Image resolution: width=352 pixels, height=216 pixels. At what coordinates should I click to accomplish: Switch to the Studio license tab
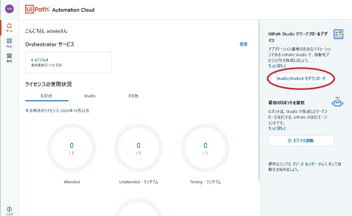[x=90, y=96]
